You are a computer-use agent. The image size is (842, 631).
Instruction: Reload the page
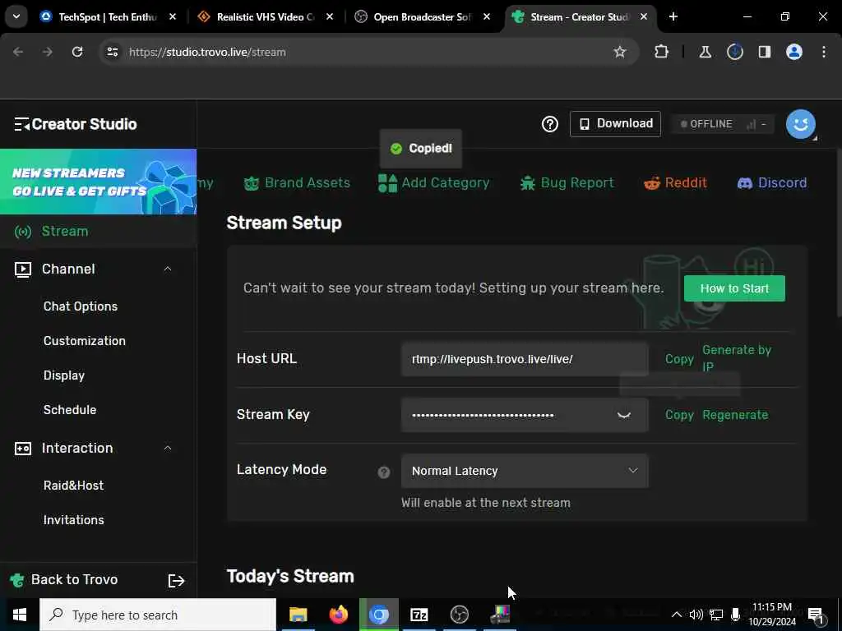pos(77,52)
